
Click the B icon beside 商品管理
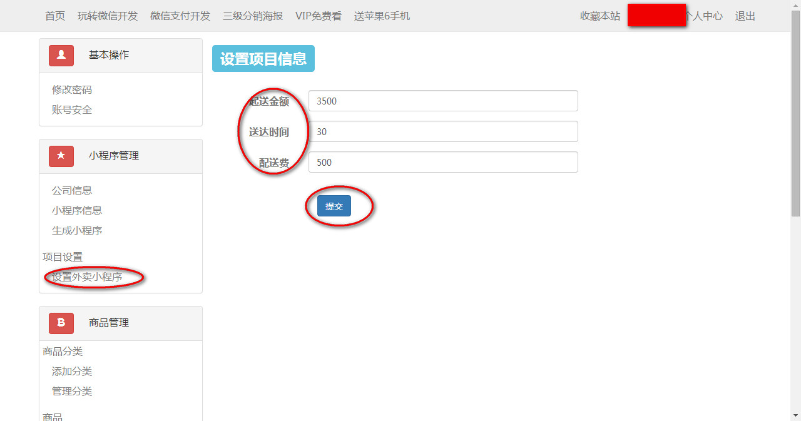61,323
